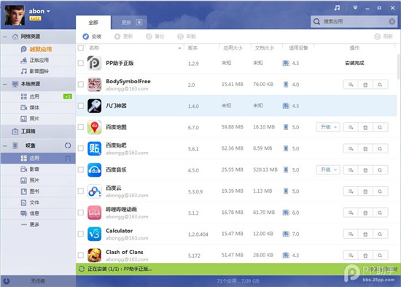Image resolution: width=401 pixels, height=287 pixels.
Task: Click the trash icon for 百度贴吧
Action: [x=365, y=149]
